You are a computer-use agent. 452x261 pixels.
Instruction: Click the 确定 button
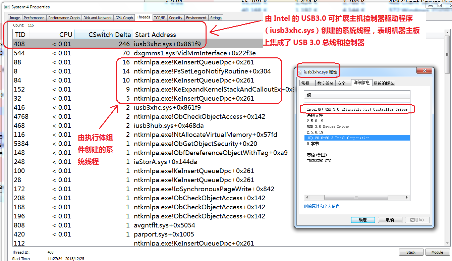point(363,220)
